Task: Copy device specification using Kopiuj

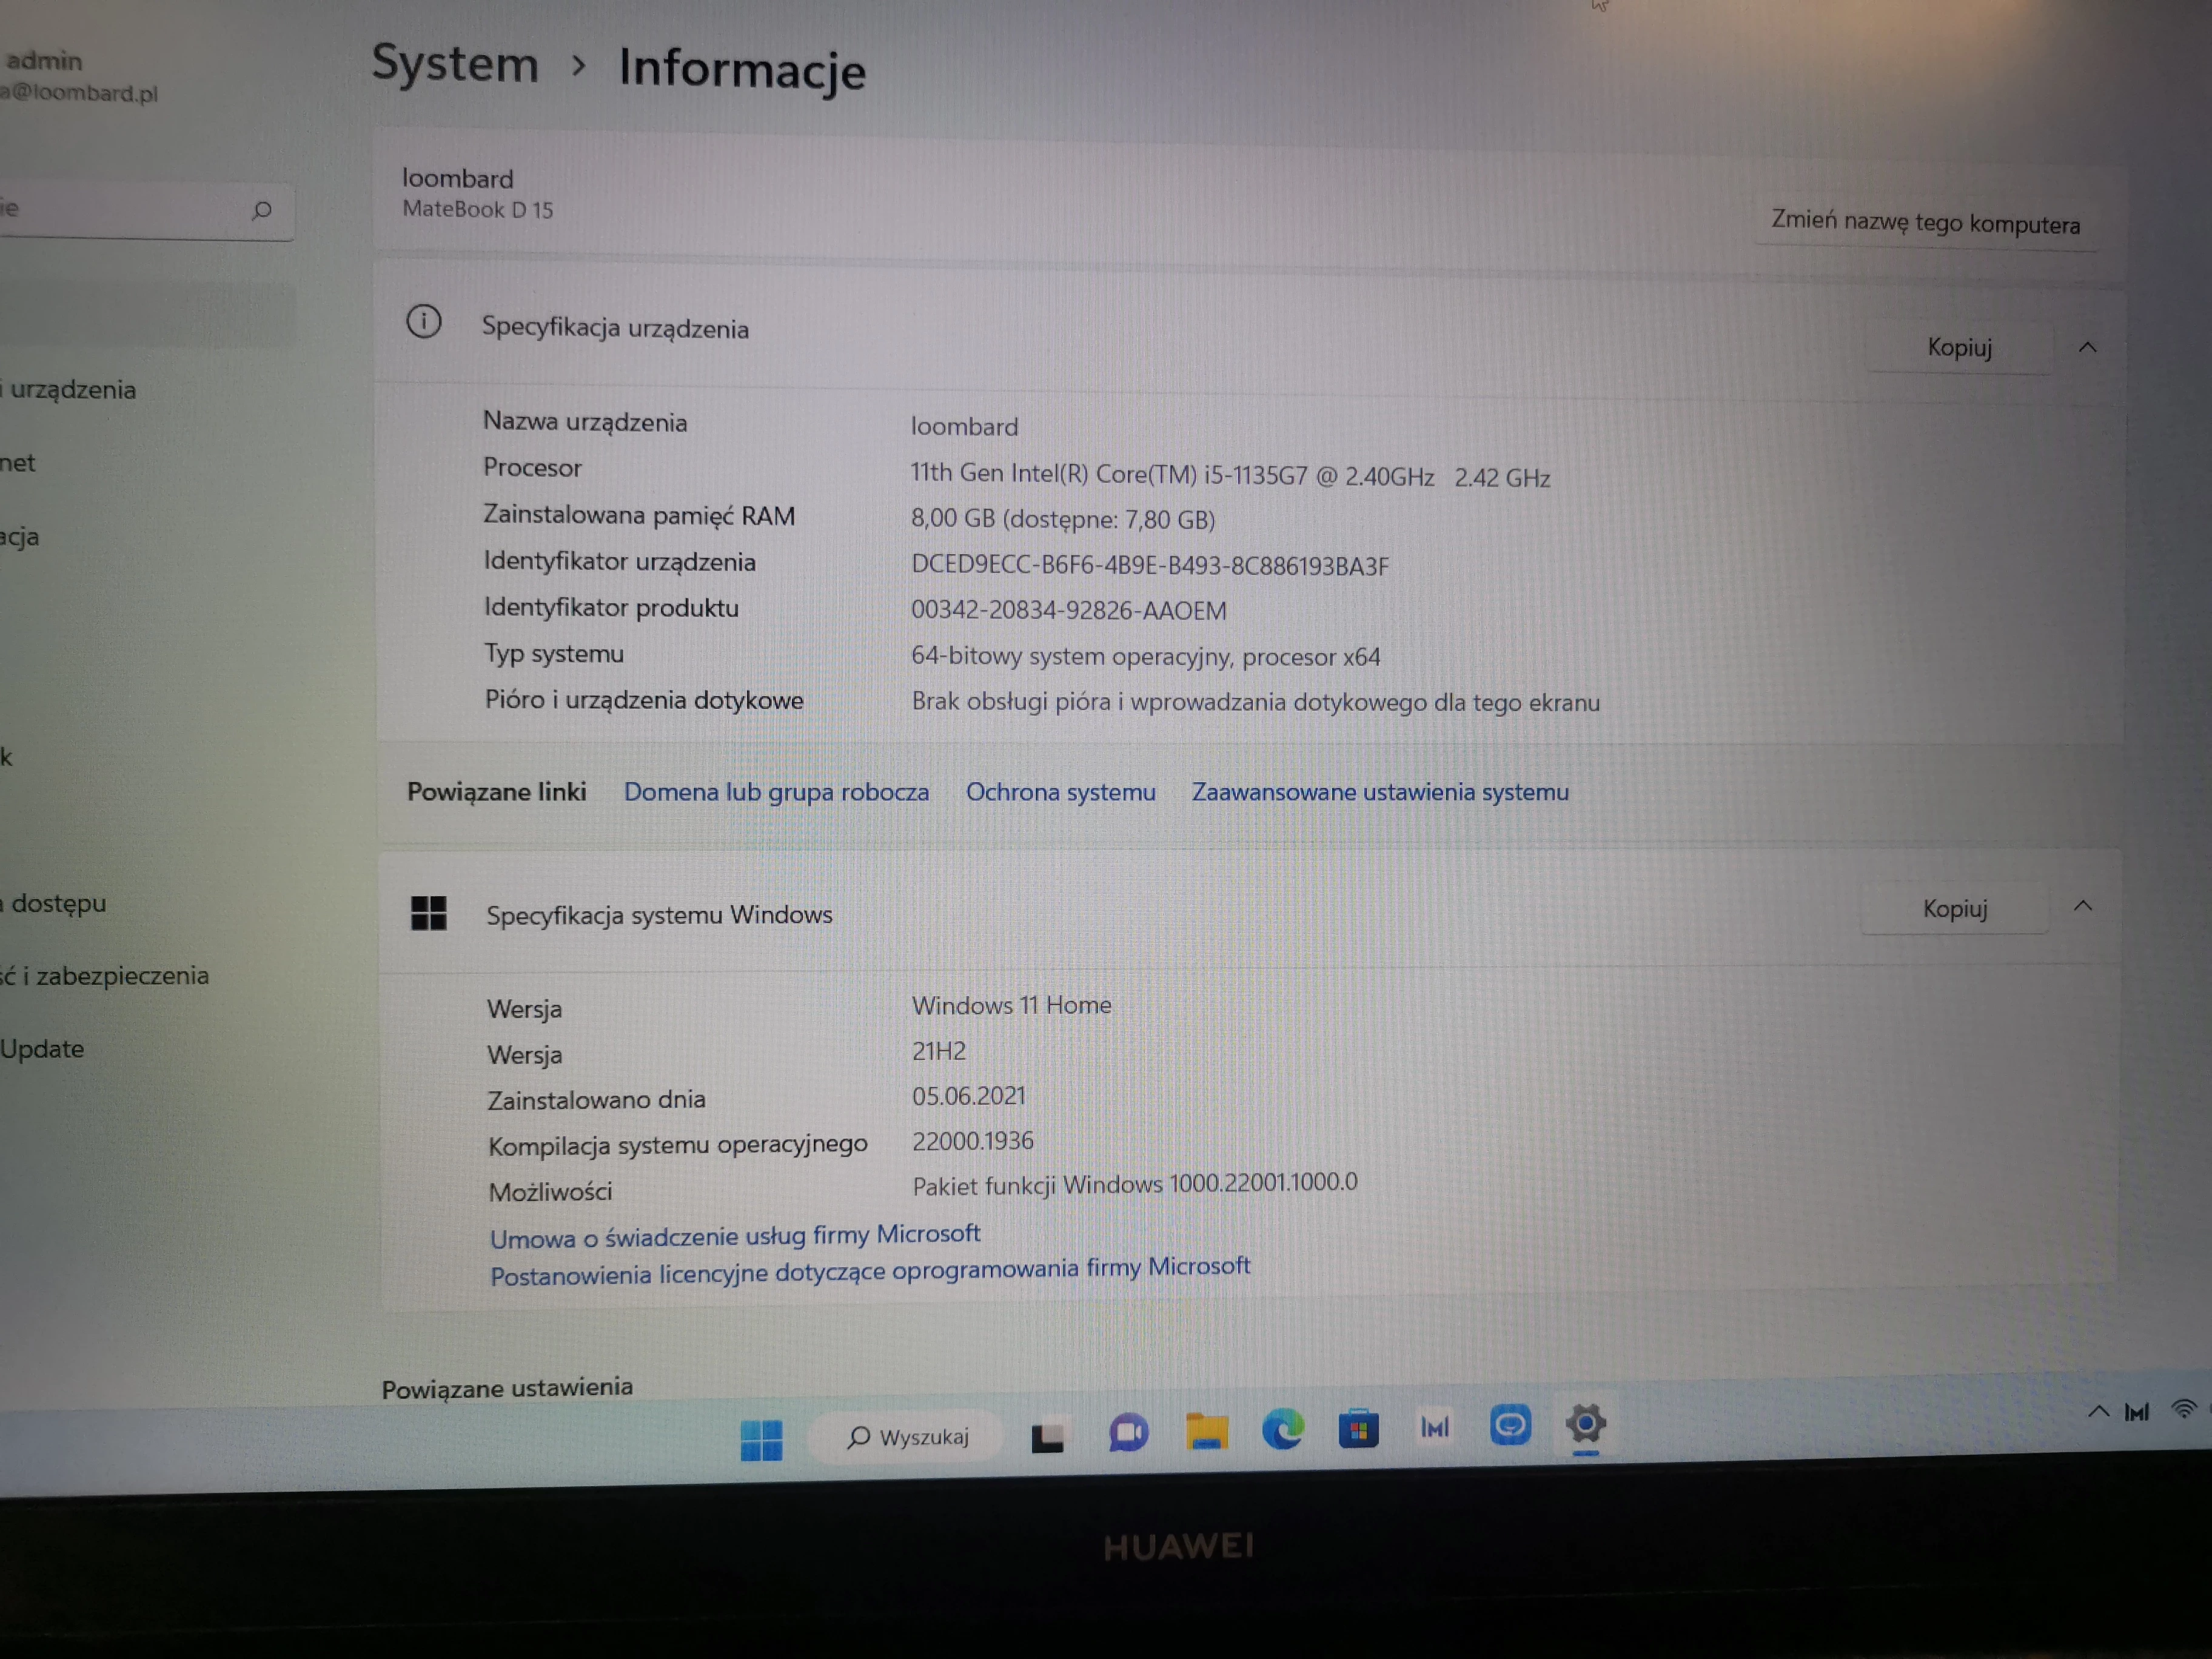Action: coord(1958,347)
